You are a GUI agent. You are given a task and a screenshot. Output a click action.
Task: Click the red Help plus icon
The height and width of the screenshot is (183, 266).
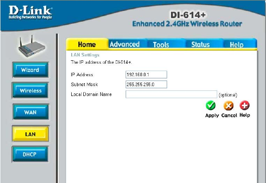coord(244,105)
